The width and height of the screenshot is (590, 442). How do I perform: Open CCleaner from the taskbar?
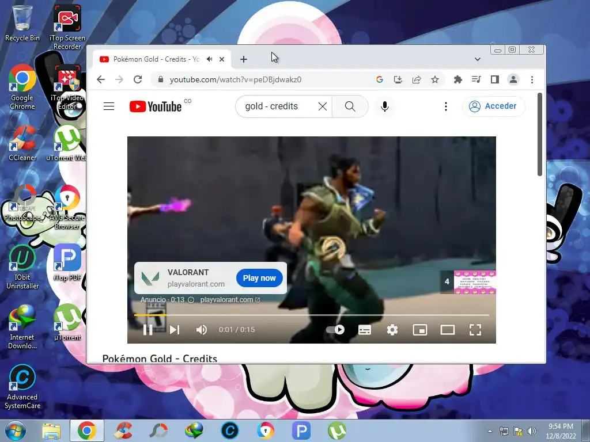coord(123,430)
